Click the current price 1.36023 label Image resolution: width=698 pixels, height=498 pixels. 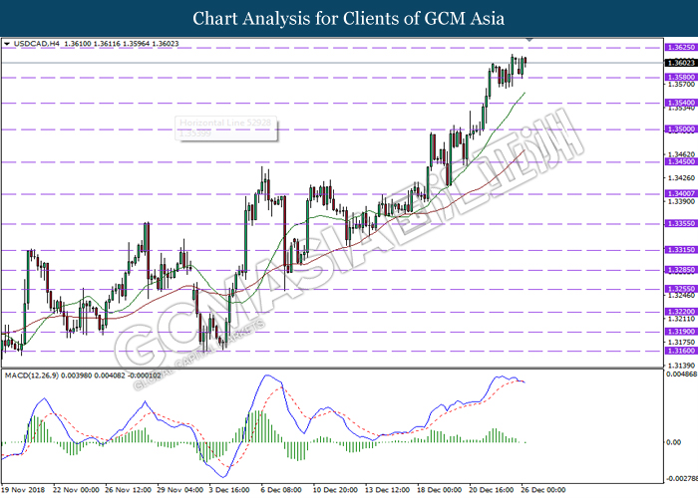pyautogui.click(x=681, y=63)
